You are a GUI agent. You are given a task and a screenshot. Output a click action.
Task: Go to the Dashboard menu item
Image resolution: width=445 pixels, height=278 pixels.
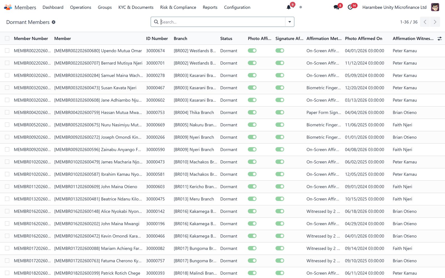53,7
